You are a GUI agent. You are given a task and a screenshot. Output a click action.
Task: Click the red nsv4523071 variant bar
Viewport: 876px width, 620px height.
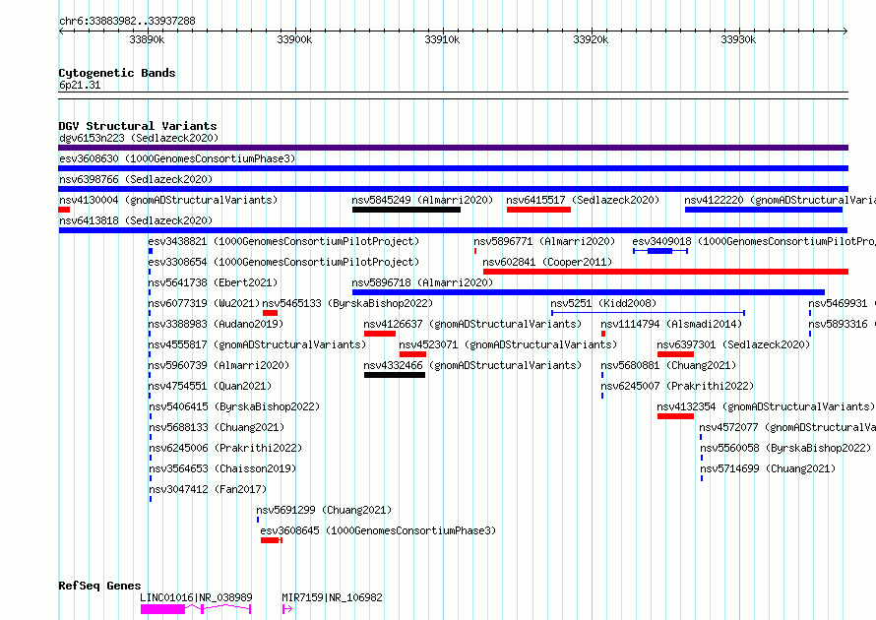(x=412, y=354)
